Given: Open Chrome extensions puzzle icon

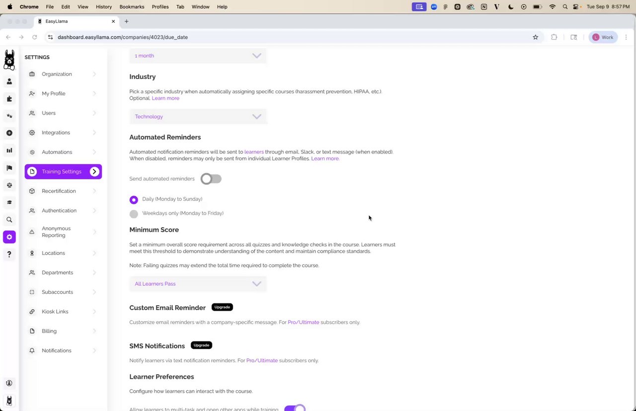Looking at the screenshot, I should 554,37.
